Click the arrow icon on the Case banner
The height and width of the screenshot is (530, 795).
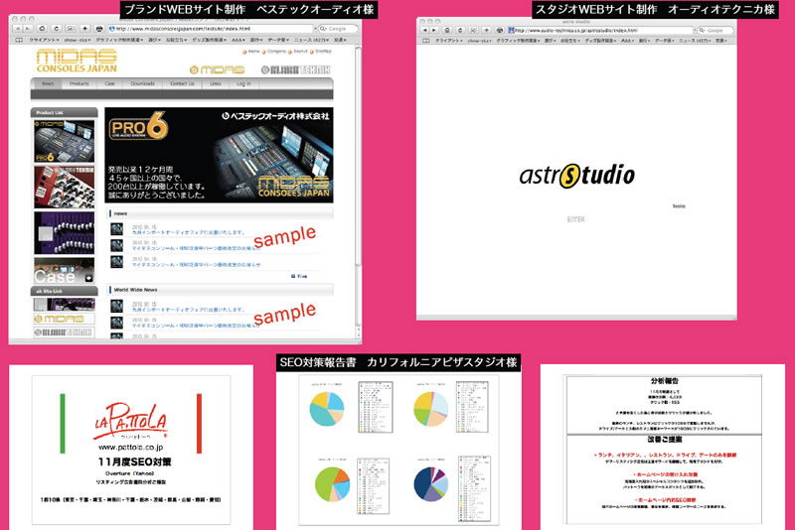point(88,278)
